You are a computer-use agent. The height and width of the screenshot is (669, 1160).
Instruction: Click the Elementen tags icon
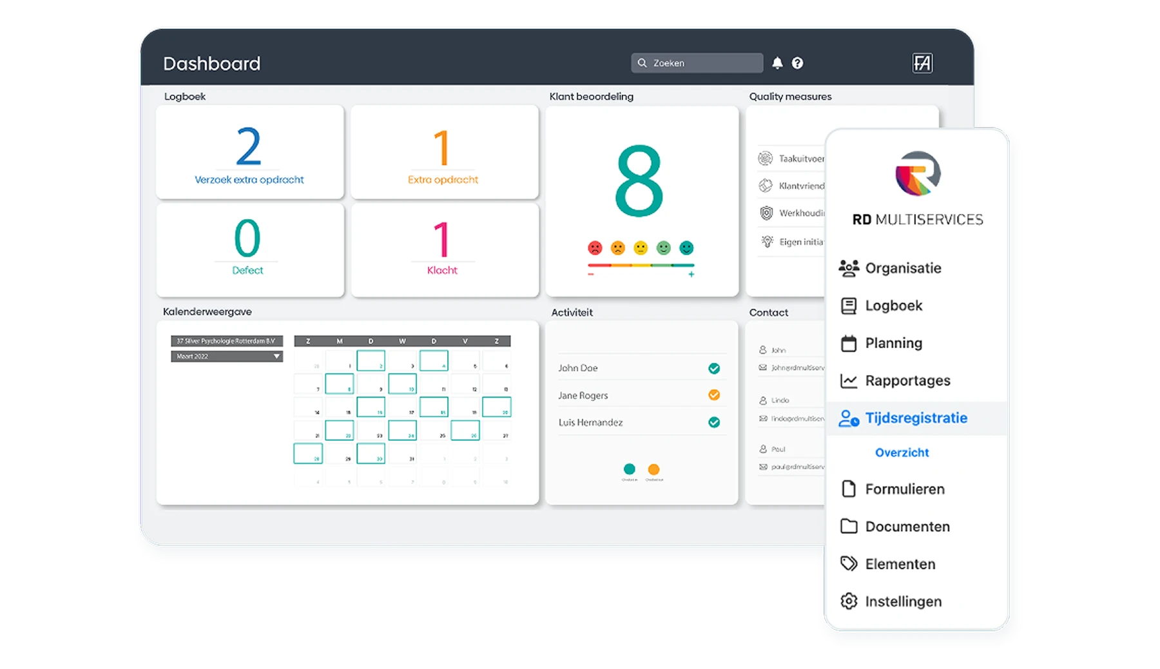[x=849, y=563]
